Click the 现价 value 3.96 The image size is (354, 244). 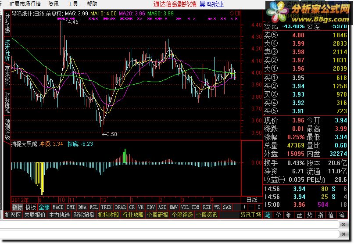[x=298, y=120]
